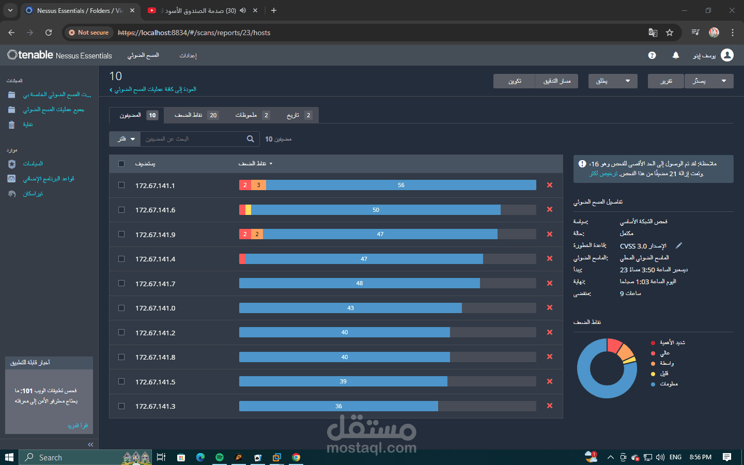Remove host 172.67.141.3 with red X
Viewport: 744px width, 465px height.
pyautogui.click(x=550, y=406)
